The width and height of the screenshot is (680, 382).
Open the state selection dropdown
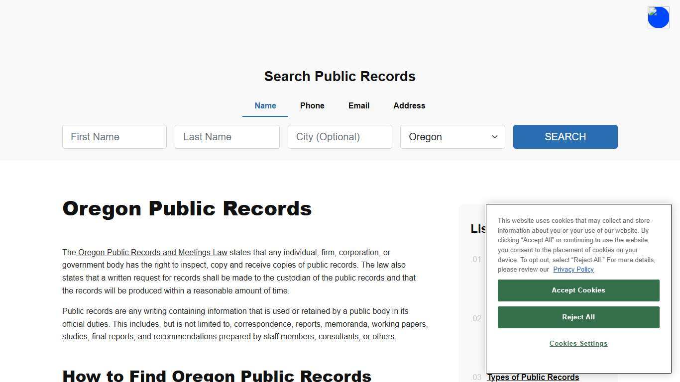pyautogui.click(x=452, y=137)
